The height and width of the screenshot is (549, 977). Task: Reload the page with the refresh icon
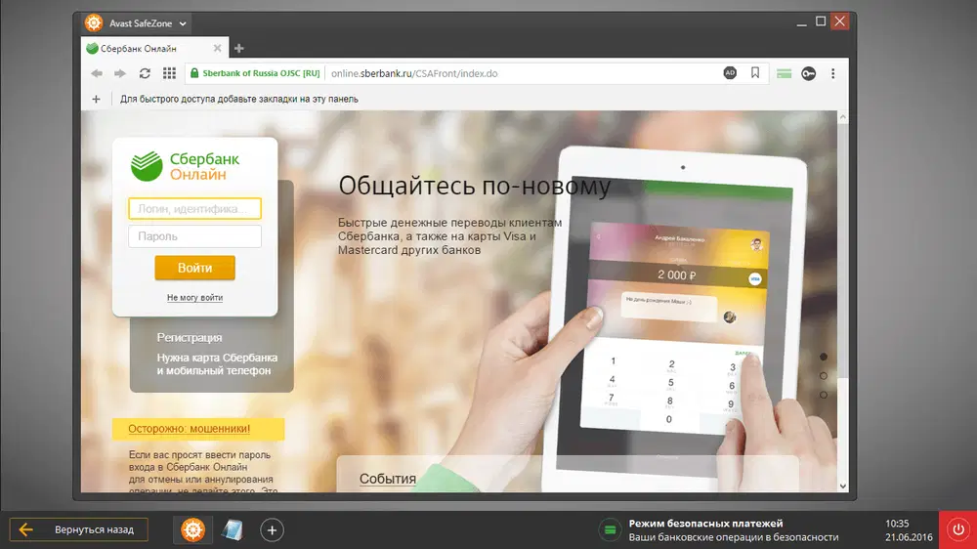click(145, 73)
